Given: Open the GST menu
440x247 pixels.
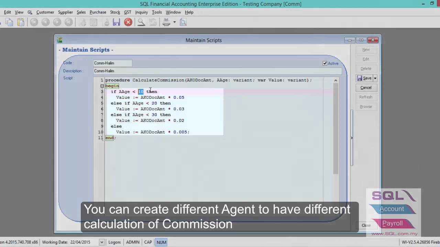Looking at the screenshot, I should click(128, 12).
